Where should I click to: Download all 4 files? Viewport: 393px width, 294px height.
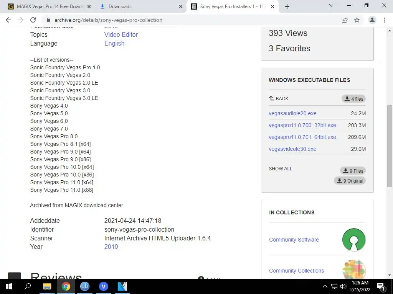[353, 99]
